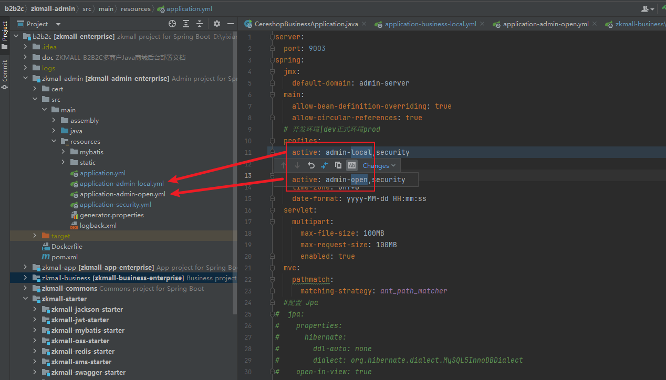Select application-admin-open.yml in project tree
Screen dimensions: 666x380
(122, 194)
